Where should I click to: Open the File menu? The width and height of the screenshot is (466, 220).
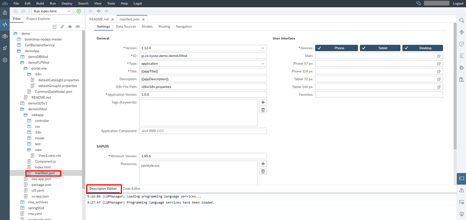coord(16,3)
